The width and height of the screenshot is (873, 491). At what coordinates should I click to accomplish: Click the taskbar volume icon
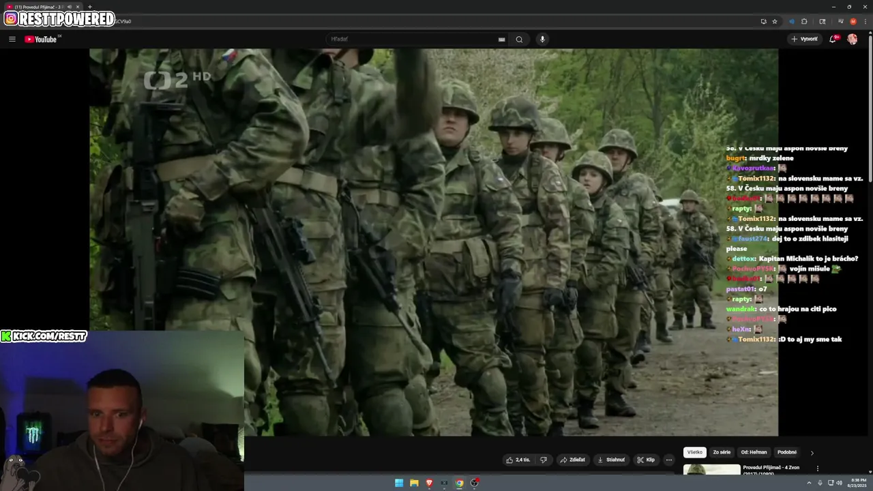839,483
